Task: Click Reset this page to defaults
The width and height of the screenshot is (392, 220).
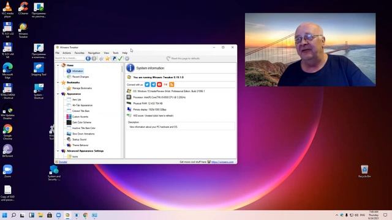Action: [183, 59]
